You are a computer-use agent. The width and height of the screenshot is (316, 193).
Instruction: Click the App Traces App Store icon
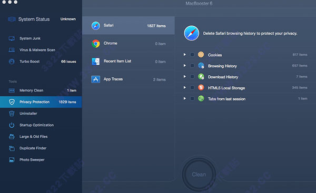[96, 79]
